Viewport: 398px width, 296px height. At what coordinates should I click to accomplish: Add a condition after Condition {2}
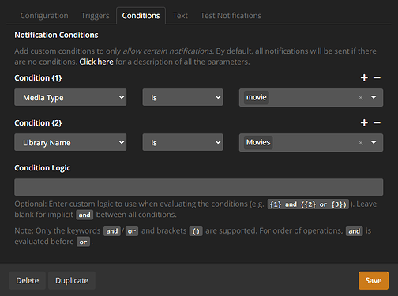click(364, 122)
